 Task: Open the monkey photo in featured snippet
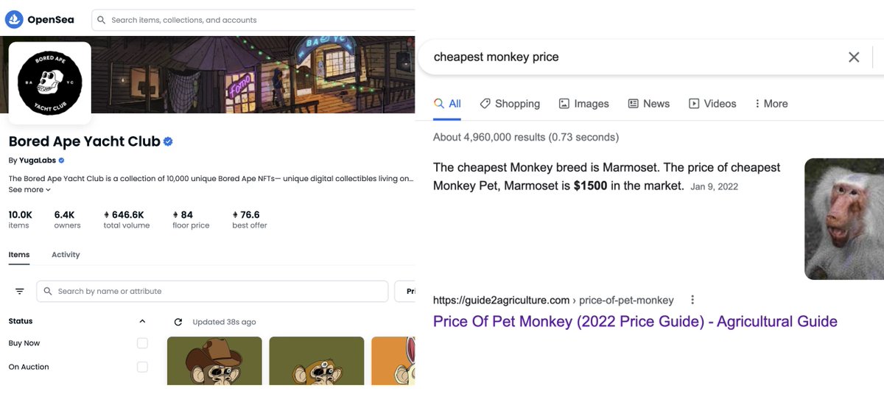point(844,219)
